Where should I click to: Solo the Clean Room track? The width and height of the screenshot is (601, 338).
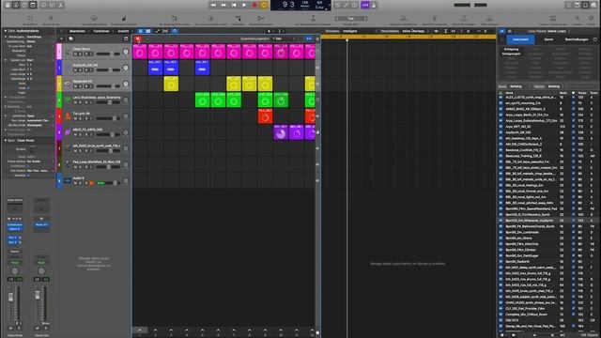click(x=80, y=54)
